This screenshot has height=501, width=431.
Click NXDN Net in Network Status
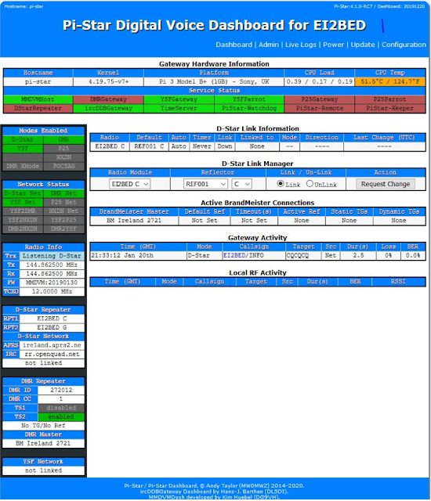[x=64, y=211]
